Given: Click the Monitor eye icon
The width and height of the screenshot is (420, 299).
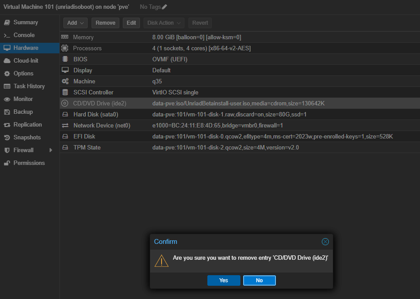Looking at the screenshot, I should [x=7, y=99].
